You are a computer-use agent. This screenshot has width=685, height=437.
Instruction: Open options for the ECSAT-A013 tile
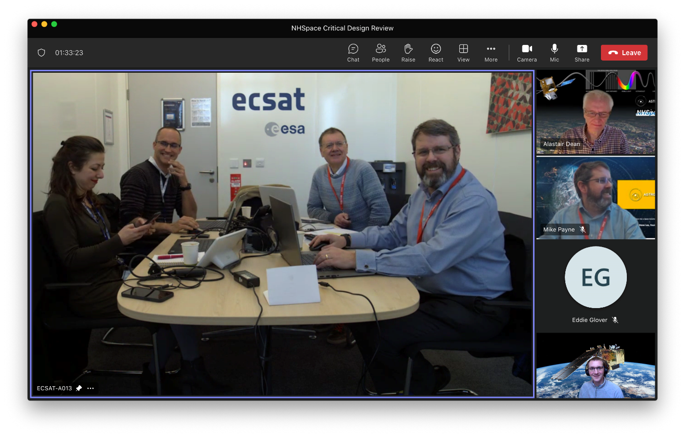pyautogui.click(x=90, y=388)
